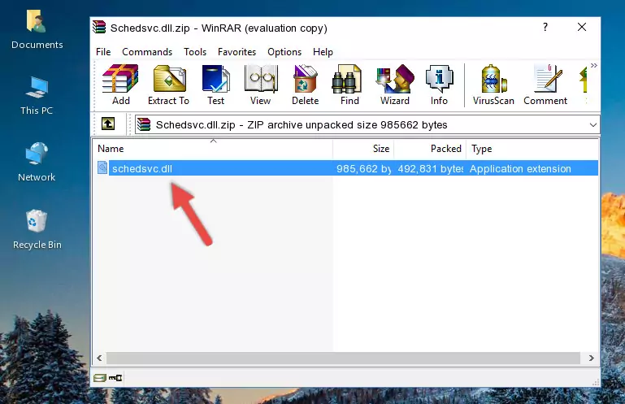Show archive Info
Image resolution: width=625 pixels, height=404 pixels.
[x=439, y=85]
